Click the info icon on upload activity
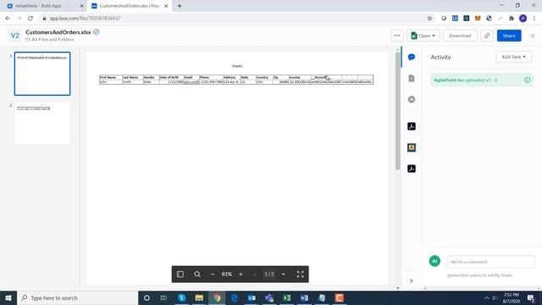This screenshot has height=305, width=542. 527,80
